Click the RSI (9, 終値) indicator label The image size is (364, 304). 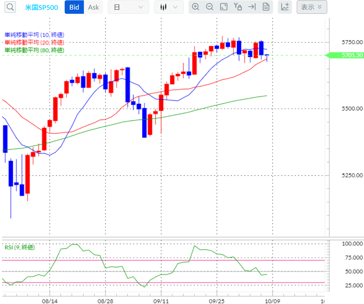pyautogui.click(x=20, y=247)
